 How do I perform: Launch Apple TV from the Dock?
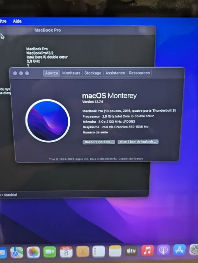click(x=131, y=251)
